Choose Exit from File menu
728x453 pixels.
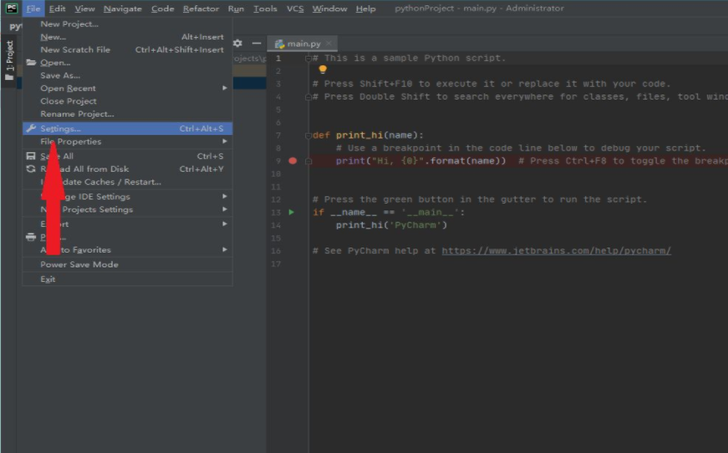coord(127,279)
